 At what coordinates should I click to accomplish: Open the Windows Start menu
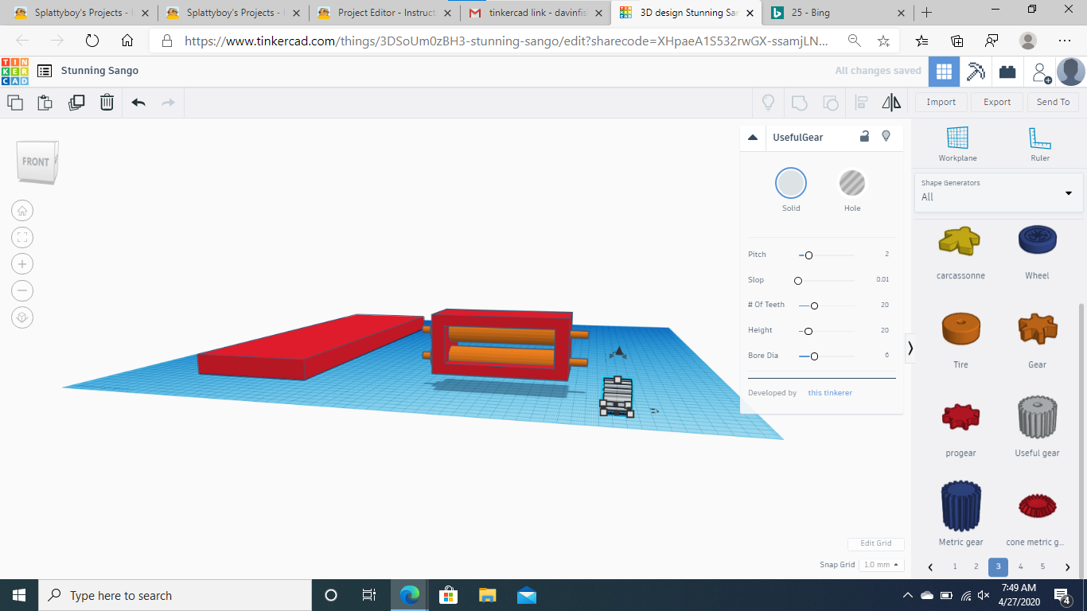pos(19,595)
